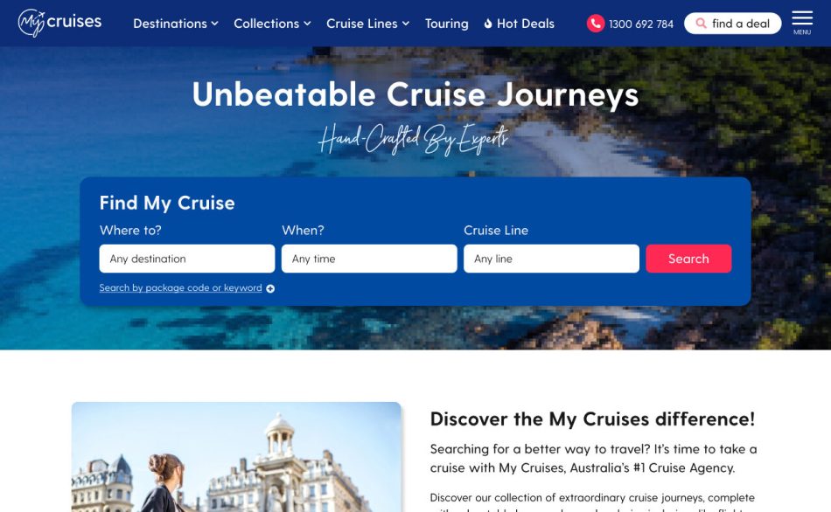
Task: Click the flame icon beside Hot Deals
Action: (x=487, y=24)
